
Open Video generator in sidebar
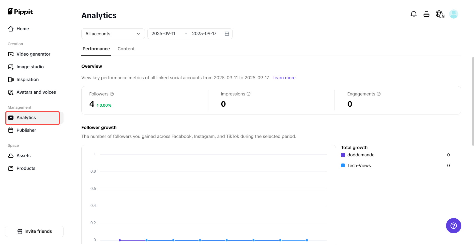(33, 54)
